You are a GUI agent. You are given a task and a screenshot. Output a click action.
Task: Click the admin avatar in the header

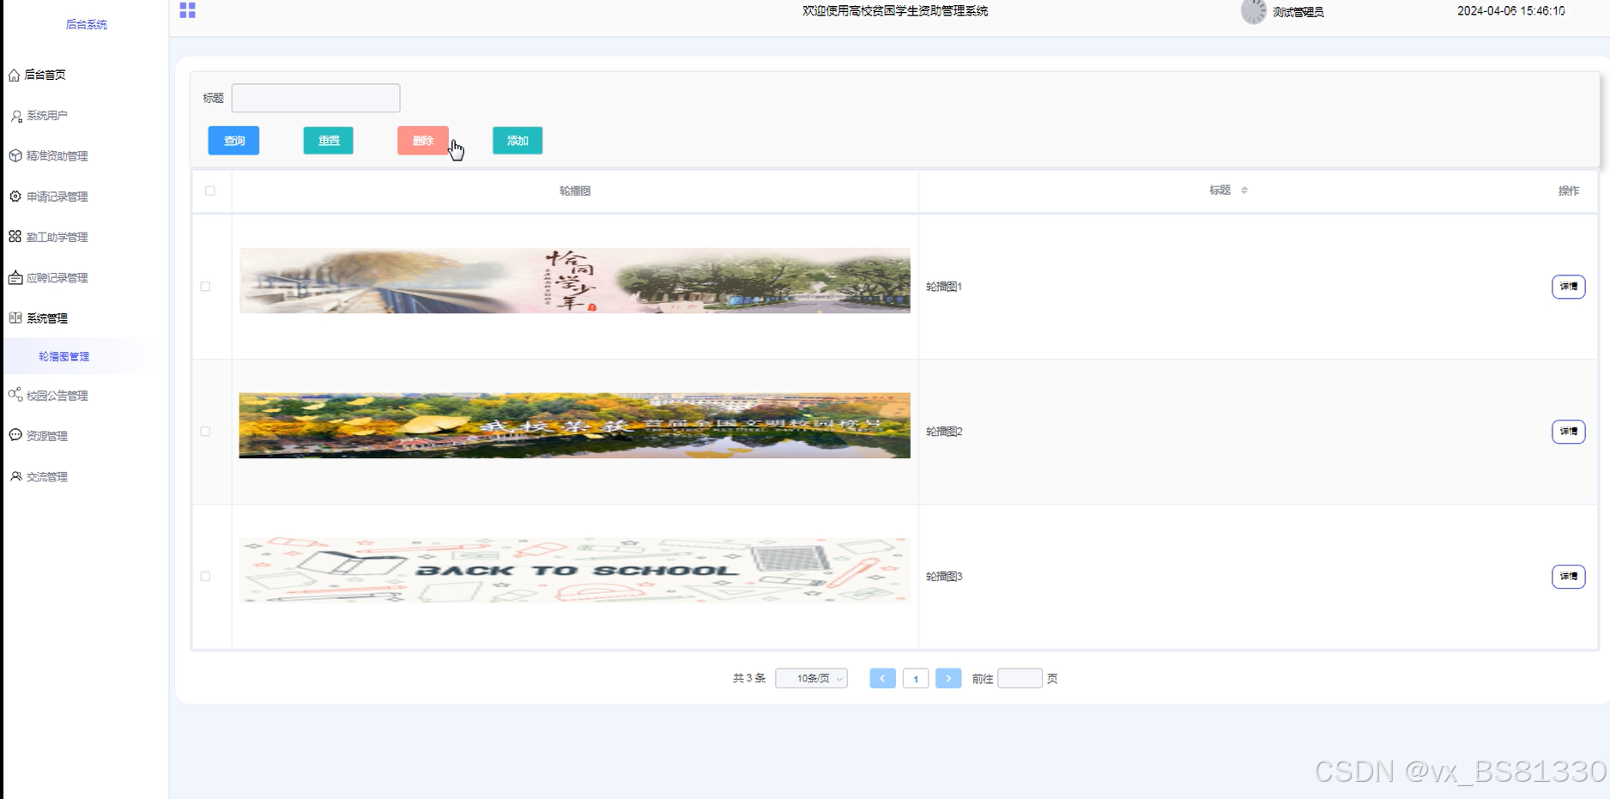pos(1254,11)
